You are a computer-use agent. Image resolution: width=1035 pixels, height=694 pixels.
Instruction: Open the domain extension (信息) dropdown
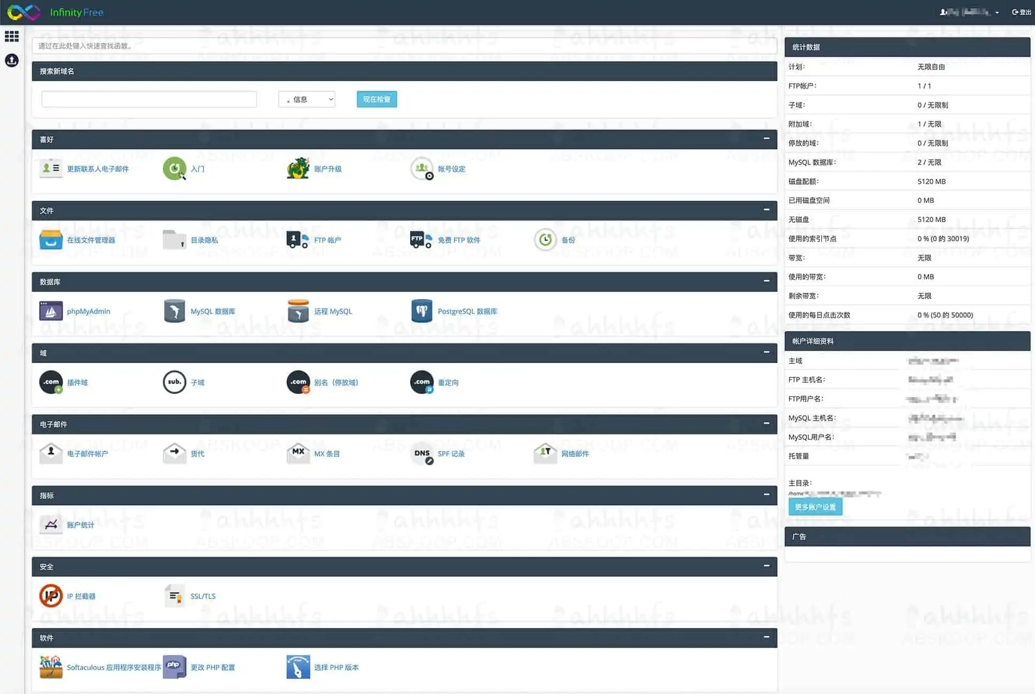point(307,99)
